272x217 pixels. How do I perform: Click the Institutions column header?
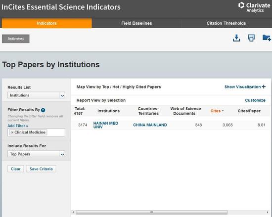tap(109, 111)
